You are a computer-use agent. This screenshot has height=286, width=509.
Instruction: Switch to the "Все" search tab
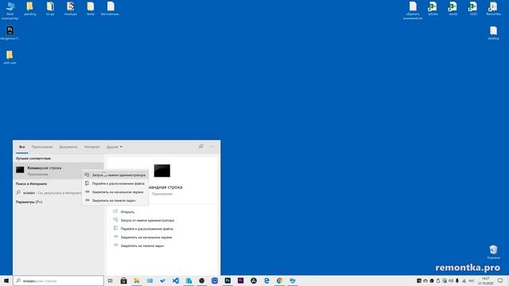pyautogui.click(x=21, y=147)
